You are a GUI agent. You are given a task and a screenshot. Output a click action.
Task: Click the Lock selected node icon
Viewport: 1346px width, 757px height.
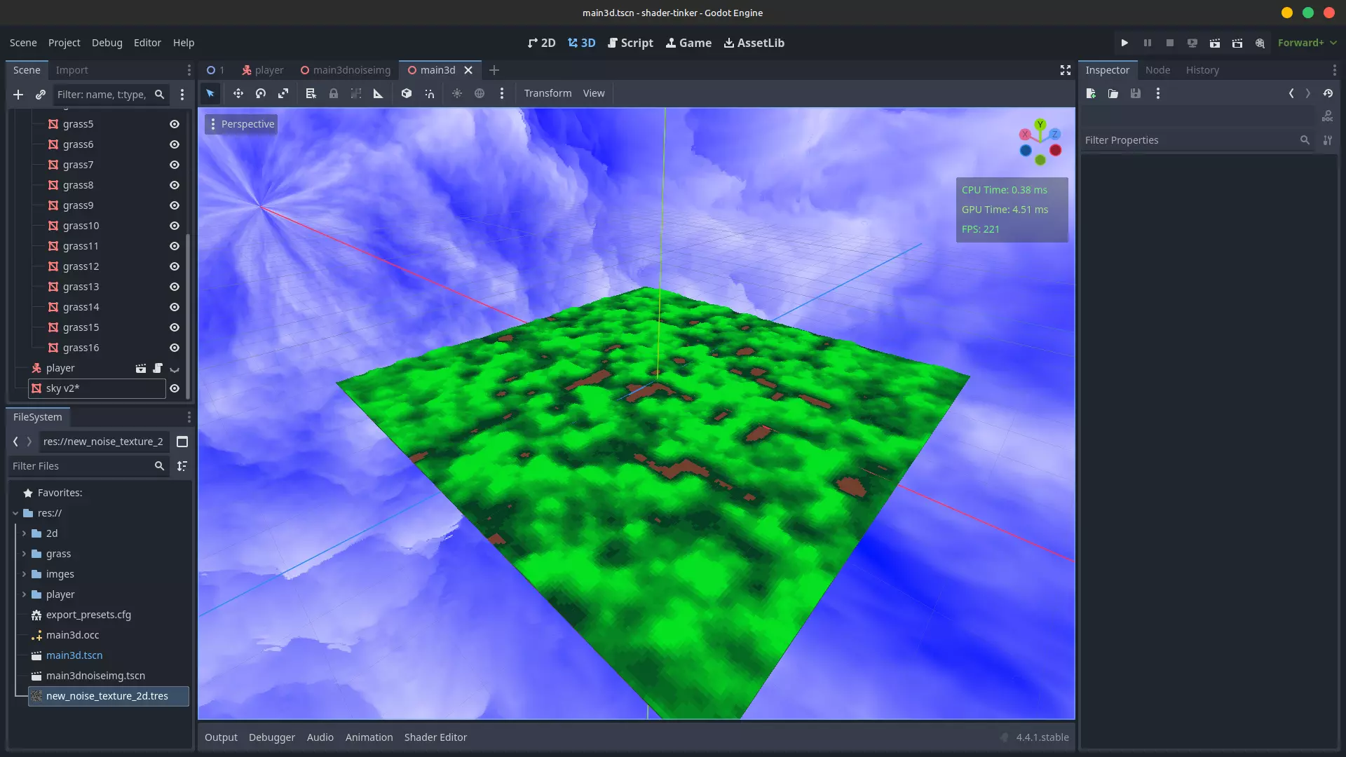click(x=334, y=93)
